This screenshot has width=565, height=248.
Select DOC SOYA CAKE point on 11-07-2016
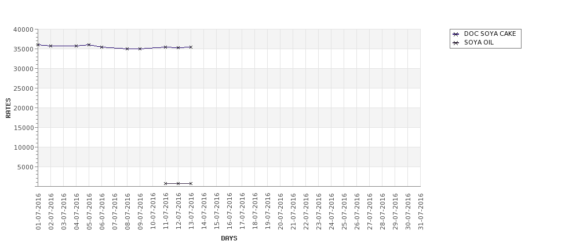point(165,47)
